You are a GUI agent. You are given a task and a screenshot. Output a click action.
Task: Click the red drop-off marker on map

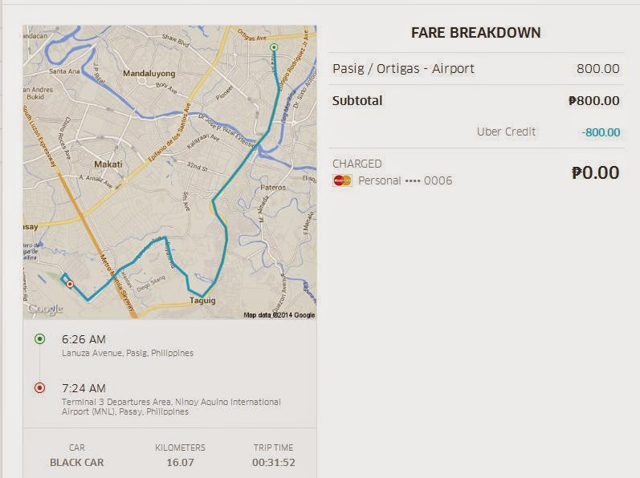[x=70, y=284]
